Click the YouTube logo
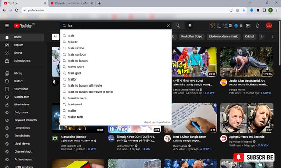Viewport: 281px width, 168px height. 23,26
